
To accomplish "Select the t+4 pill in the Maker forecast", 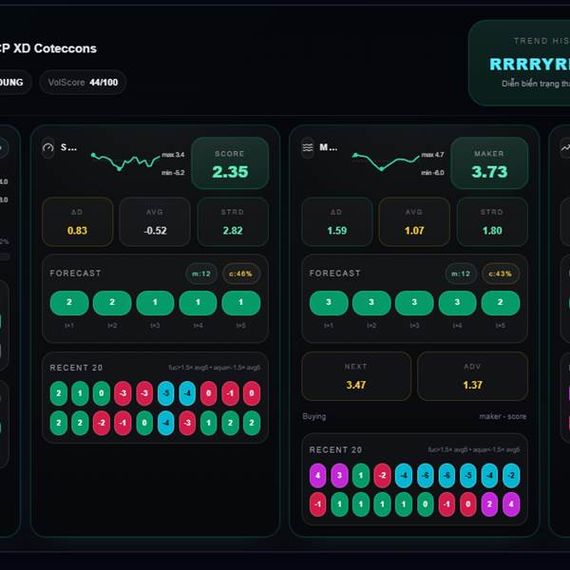I will pos(457,302).
